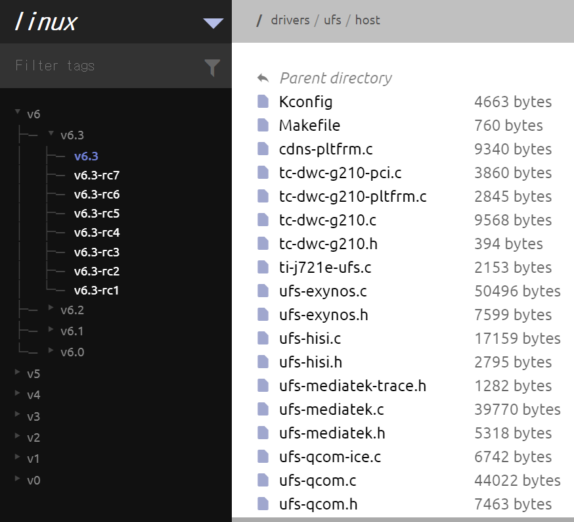Click the linux project title
The height and width of the screenshot is (522, 574).
coord(46,22)
